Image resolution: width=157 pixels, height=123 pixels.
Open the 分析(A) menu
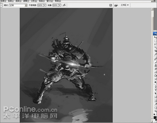coord(34,1)
